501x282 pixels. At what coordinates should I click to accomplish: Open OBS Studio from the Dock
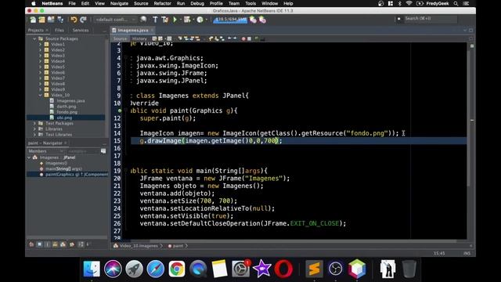(335, 269)
